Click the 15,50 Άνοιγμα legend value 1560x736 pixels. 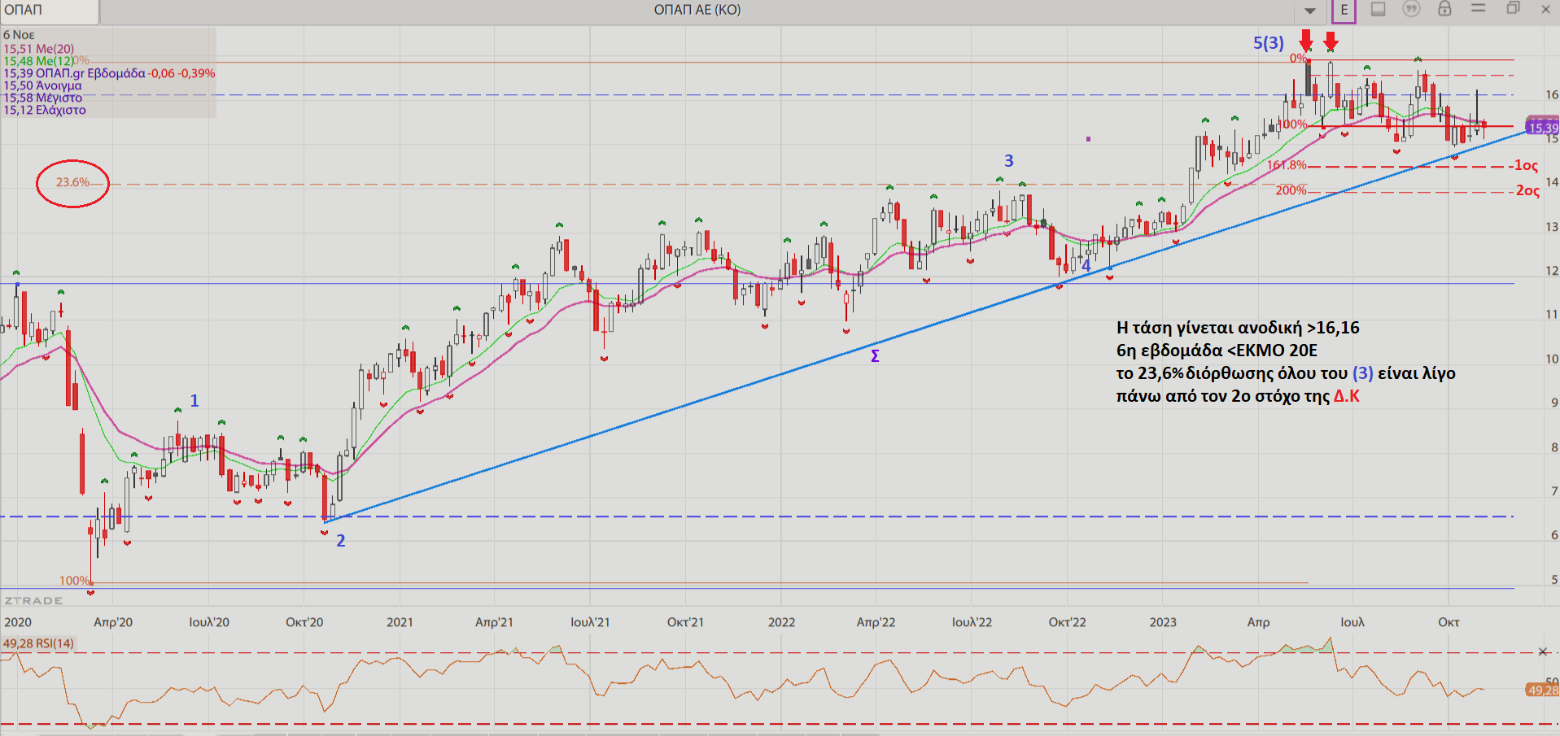pos(42,85)
